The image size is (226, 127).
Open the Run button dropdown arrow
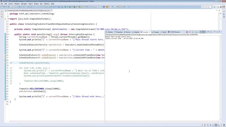point(72,7)
